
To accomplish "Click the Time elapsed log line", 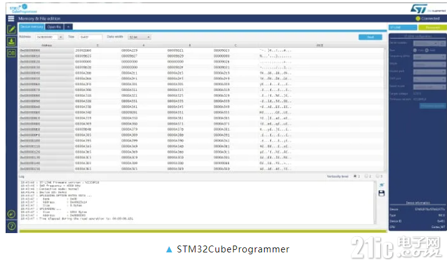I will tap(77, 219).
